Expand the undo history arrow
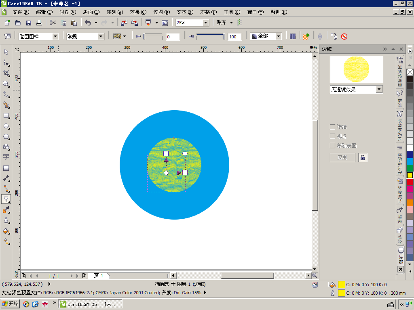This screenshot has width=414, height=310. tap(96, 23)
